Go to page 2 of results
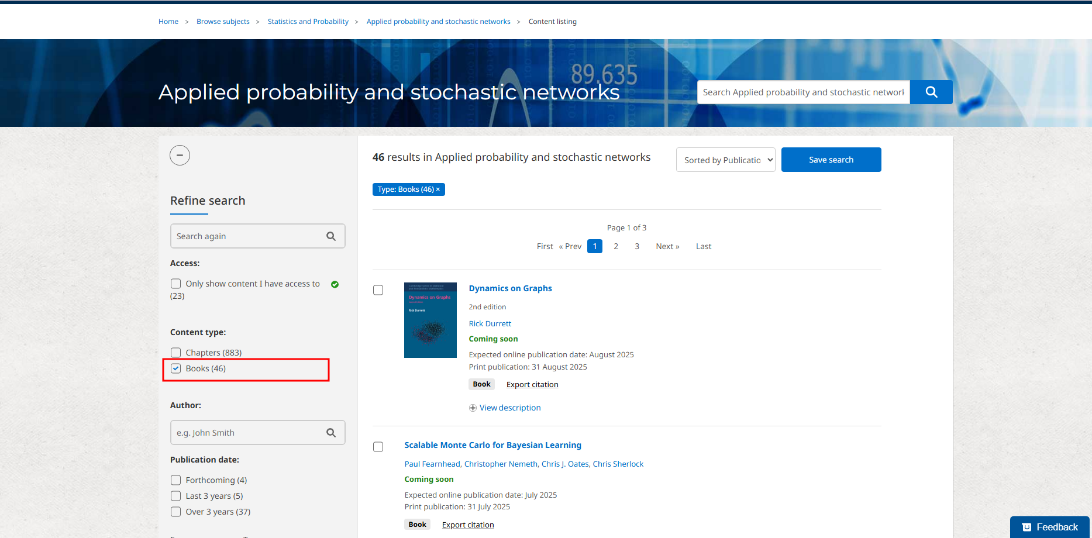The width and height of the screenshot is (1092, 538). click(x=616, y=246)
